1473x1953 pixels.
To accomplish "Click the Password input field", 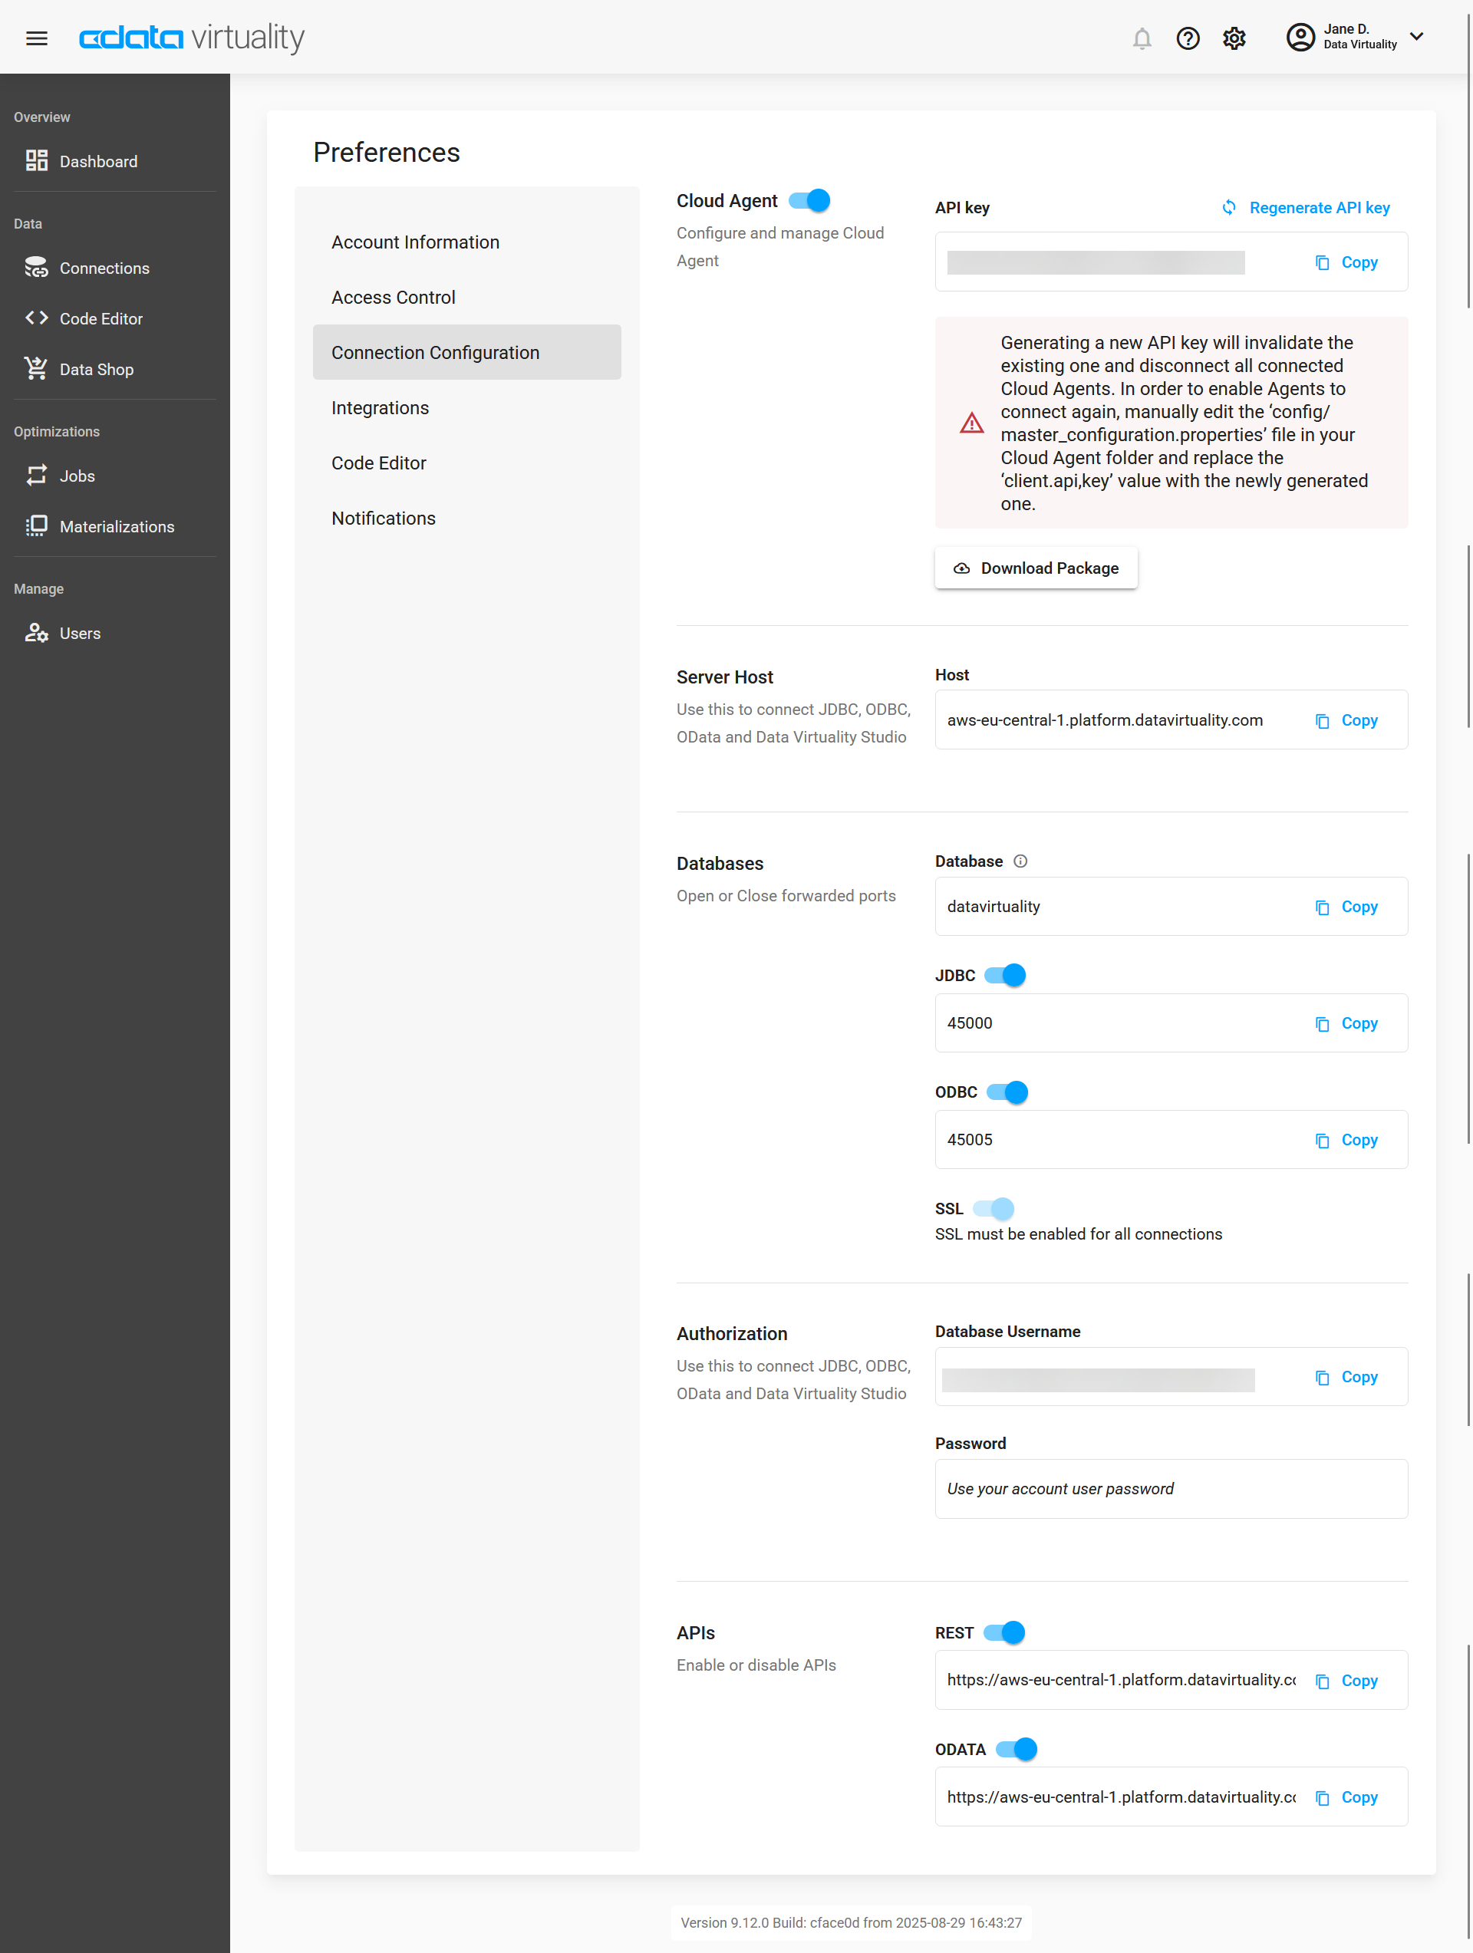I will pos(1171,1489).
